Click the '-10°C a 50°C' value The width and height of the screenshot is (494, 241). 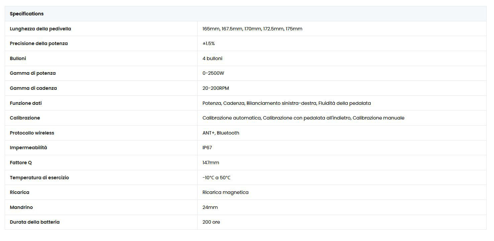click(217, 178)
